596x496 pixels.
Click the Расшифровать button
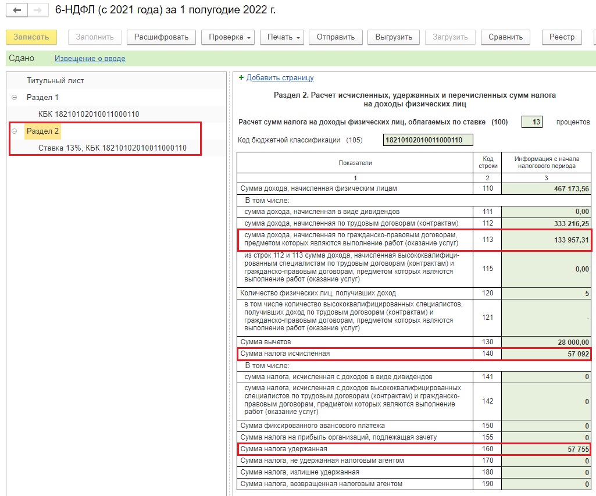click(161, 37)
